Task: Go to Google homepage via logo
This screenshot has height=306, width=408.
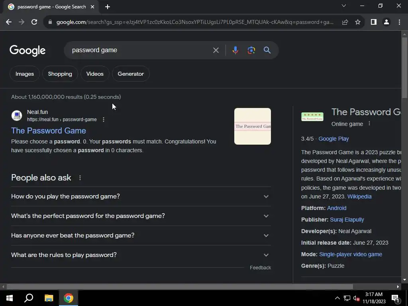Action: click(x=27, y=51)
